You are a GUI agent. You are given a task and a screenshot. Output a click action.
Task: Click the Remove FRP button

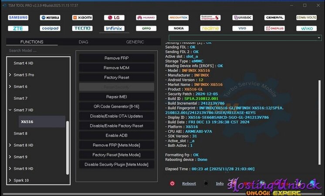[116, 58]
